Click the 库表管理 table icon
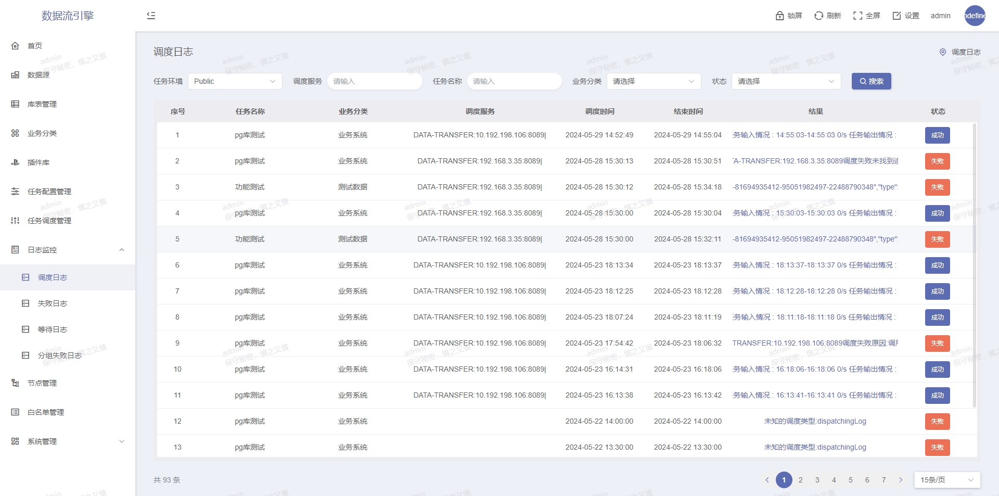The image size is (999, 496). pyautogui.click(x=15, y=104)
